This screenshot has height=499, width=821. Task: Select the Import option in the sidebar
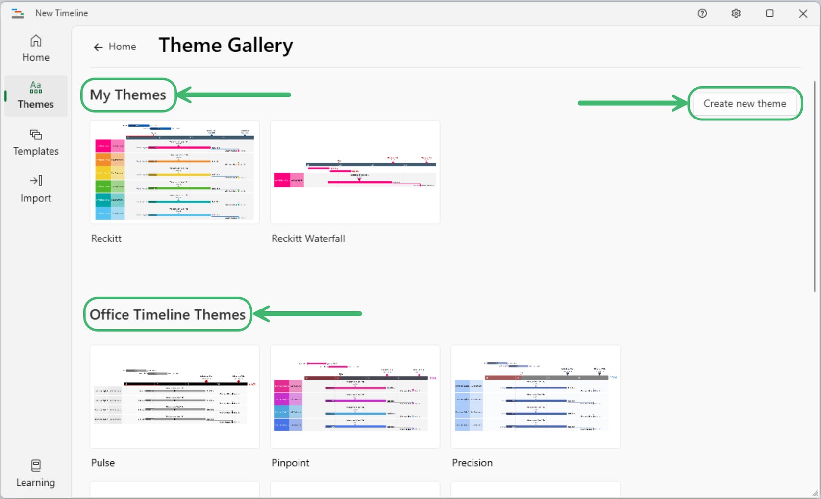[35, 189]
